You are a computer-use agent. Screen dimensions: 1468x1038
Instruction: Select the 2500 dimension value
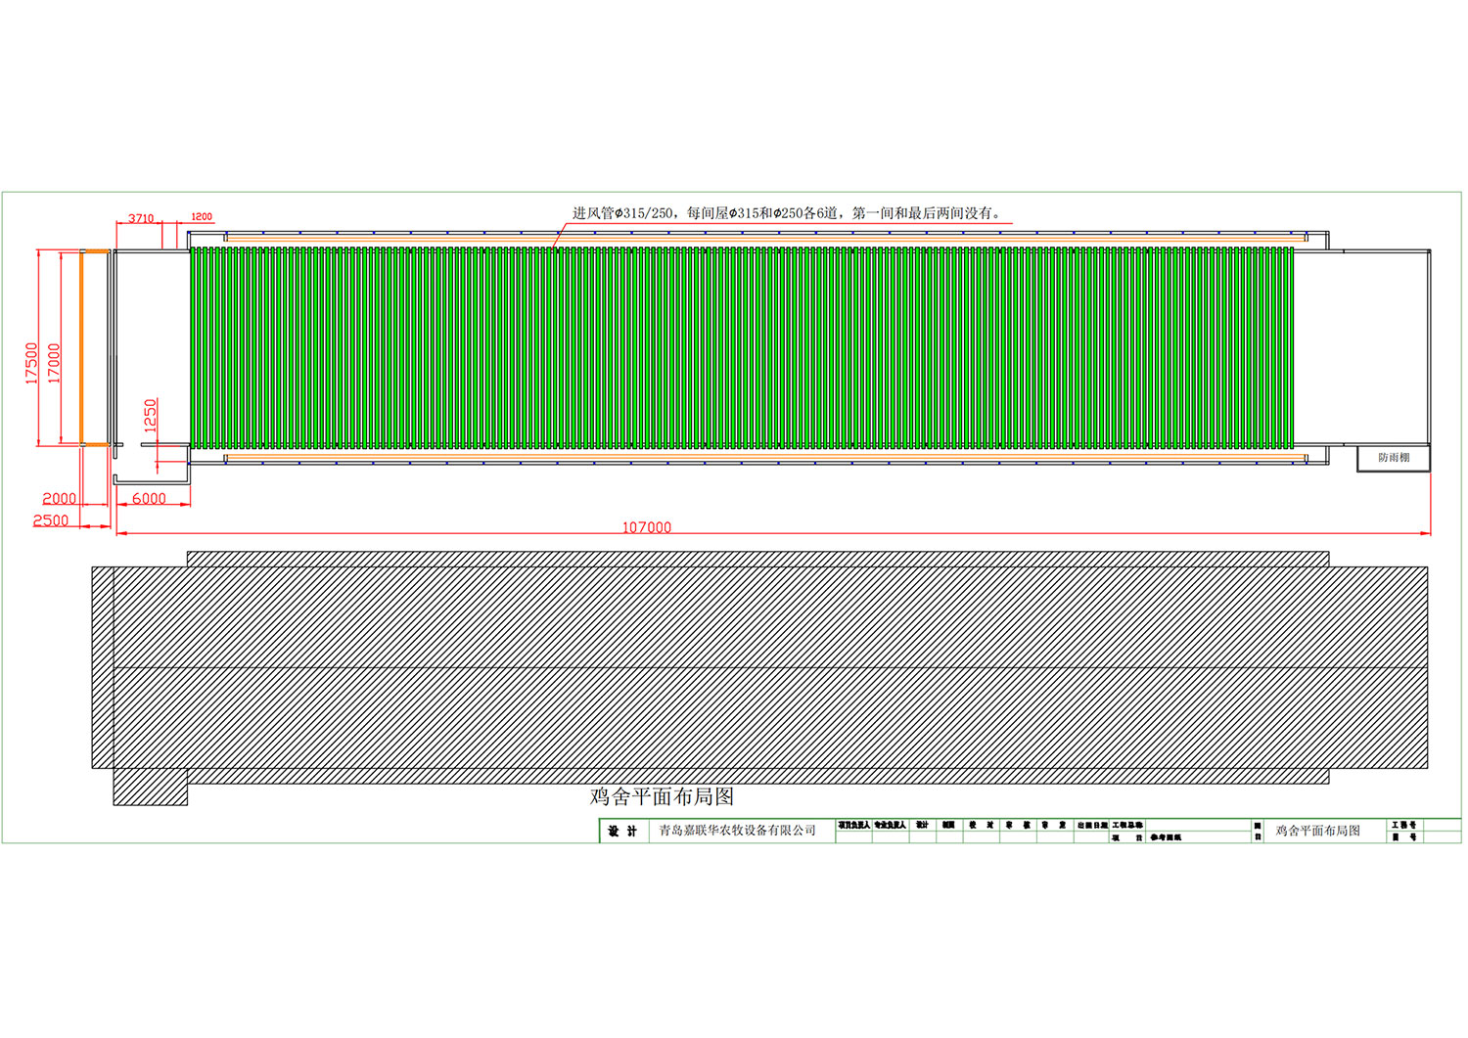pos(51,520)
